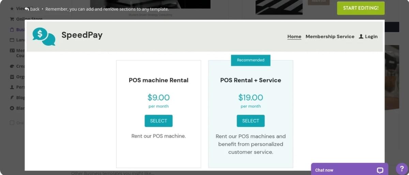
Task: Click the Organization calendar icon in sidebar
Action: coord(12,77)
